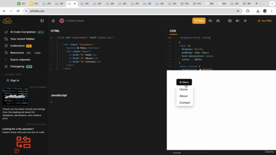This screenshot has width=276, height=155.
Task: Click the cdnjs tag beside Resources
Action: click(38, 53)
